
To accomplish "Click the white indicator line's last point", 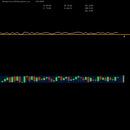I will (118, 32).
